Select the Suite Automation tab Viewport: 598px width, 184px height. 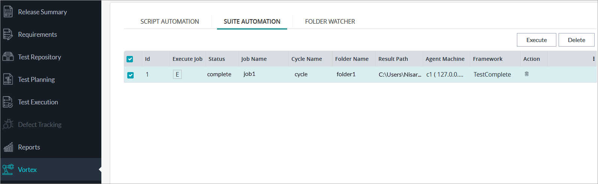click(252, 21)
